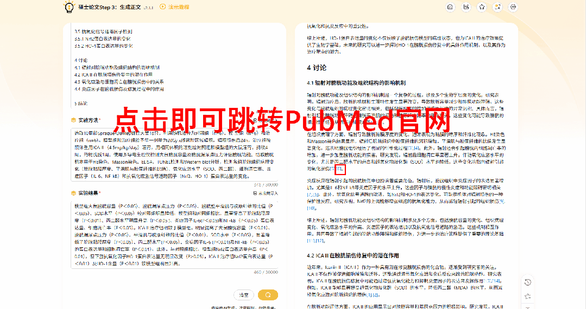Click the page title 硕士论文Step 3: 生成正文

tap(110, 7)
